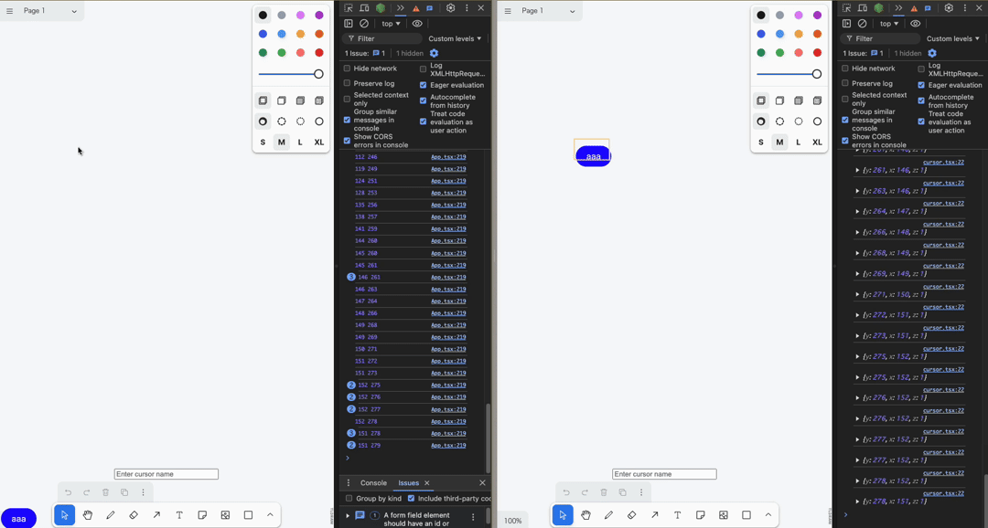Viewport: 988px width, 528px height.
Task: Toggle Group by kind checkbox
Action: pos(349,498)
